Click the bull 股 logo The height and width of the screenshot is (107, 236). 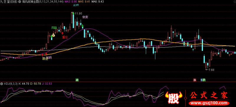(x=174, y=98)
